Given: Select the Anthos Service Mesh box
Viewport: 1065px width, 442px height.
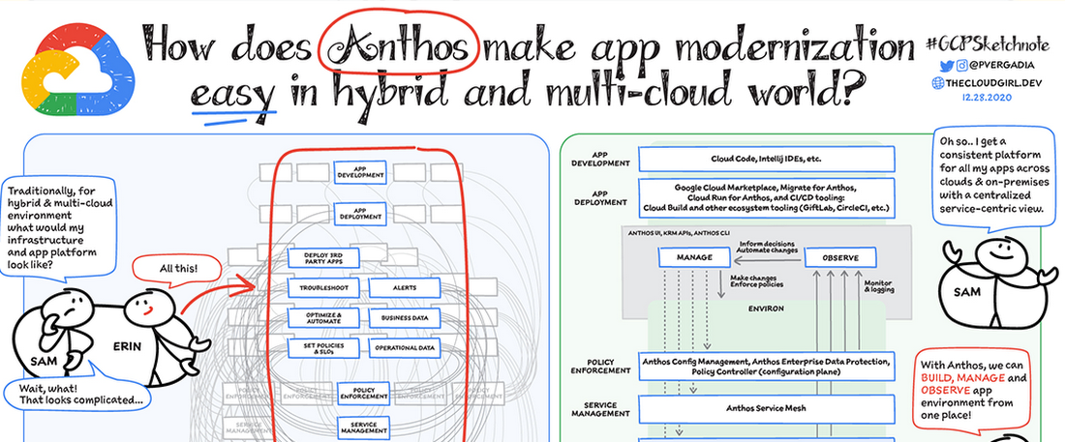Looking at the screenshot, I should (x=766, y=409).
